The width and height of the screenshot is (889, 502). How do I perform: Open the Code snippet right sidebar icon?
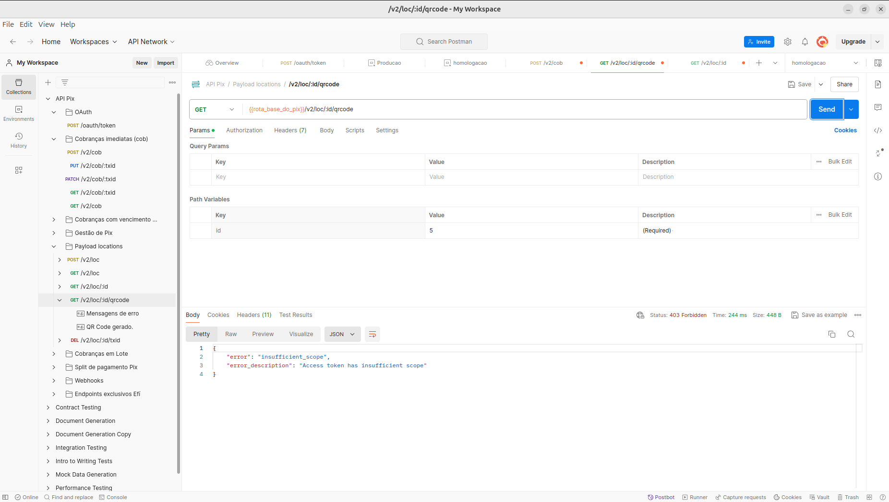tap(878, 130)
